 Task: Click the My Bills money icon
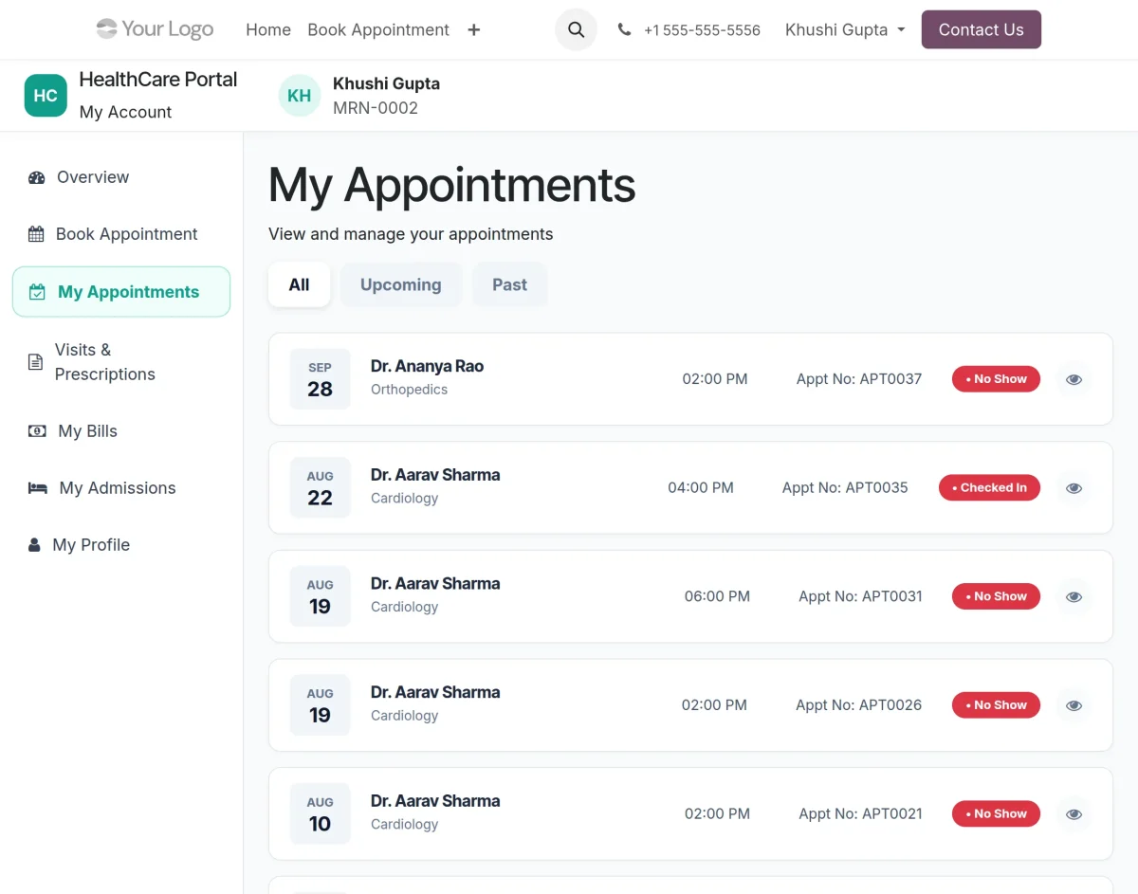point(37,431)
